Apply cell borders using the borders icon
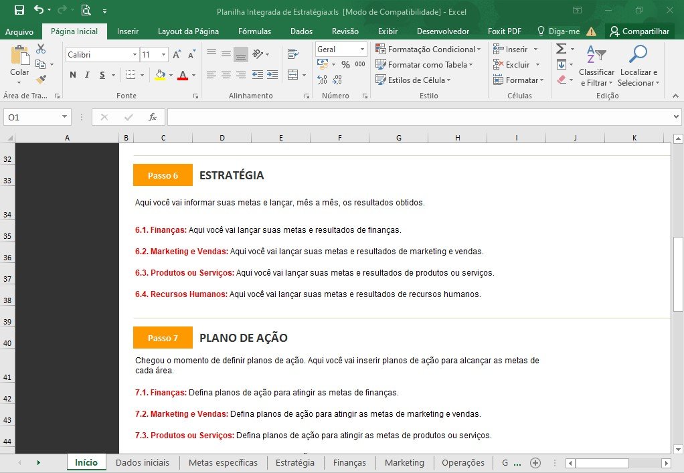 (131, 74)
